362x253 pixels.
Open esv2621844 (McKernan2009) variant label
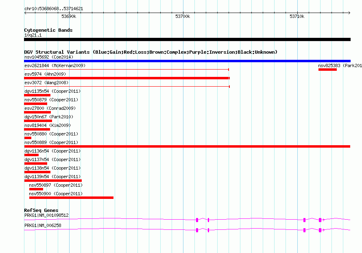55,65
